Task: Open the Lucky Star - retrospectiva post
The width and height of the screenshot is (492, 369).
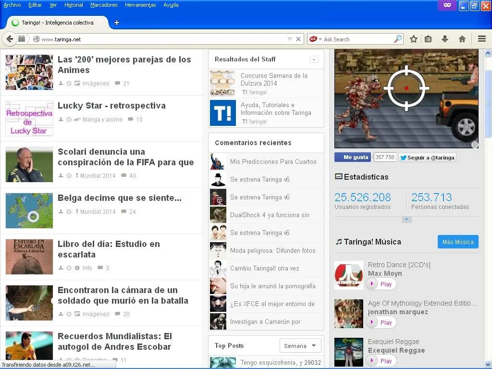Action: [x=111, y=106]
